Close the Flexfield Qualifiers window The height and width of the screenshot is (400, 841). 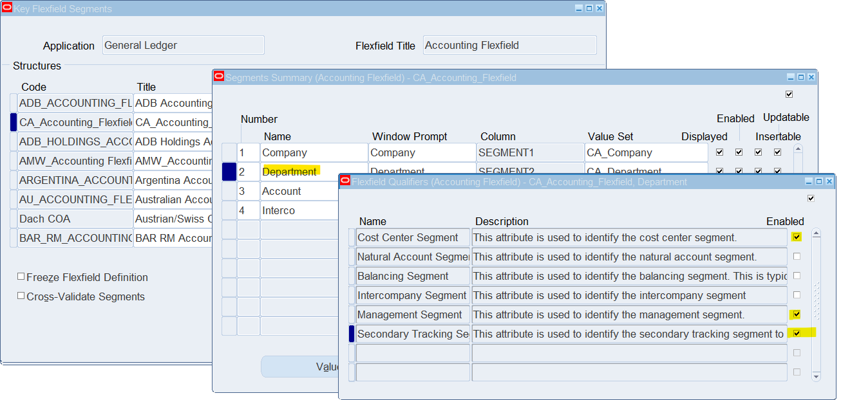pos(829,182)
